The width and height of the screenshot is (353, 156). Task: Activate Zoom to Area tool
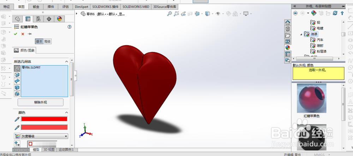click(176, 14)
